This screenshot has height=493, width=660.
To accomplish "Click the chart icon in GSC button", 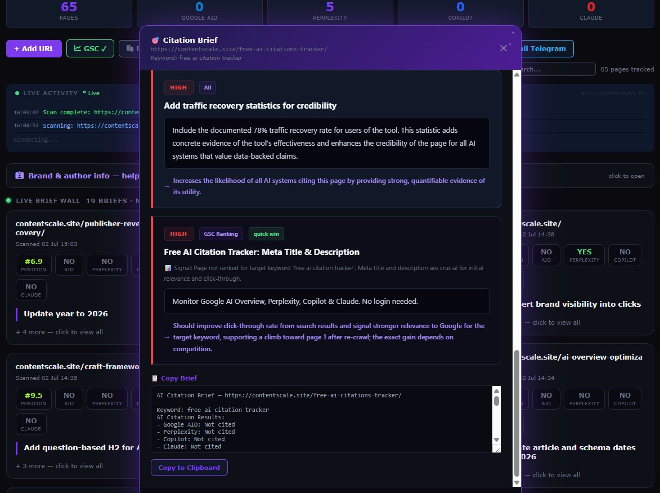I will click(x=78, y=48).
